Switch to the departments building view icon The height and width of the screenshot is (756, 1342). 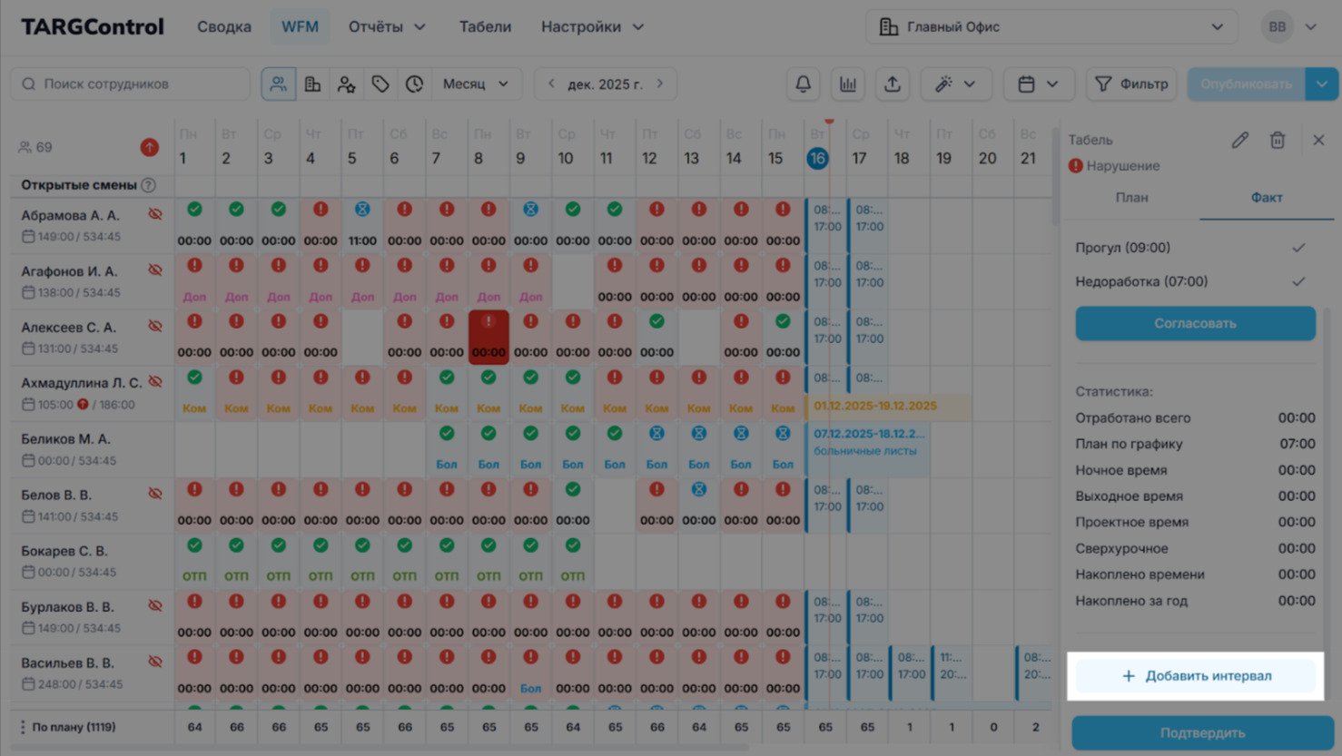312,84
